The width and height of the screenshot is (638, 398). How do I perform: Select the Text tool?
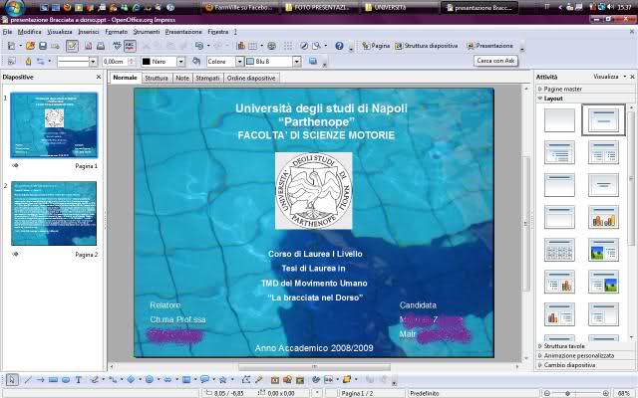point(79,380)
